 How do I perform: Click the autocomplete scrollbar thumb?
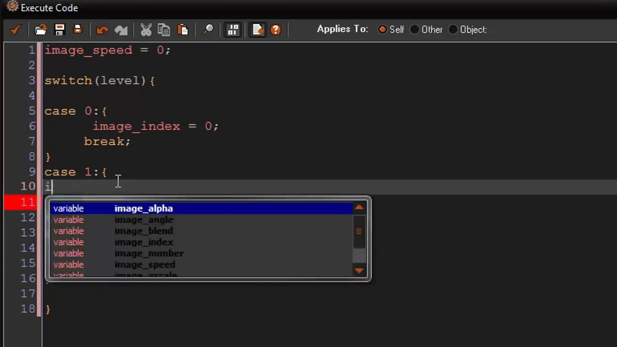359,231
